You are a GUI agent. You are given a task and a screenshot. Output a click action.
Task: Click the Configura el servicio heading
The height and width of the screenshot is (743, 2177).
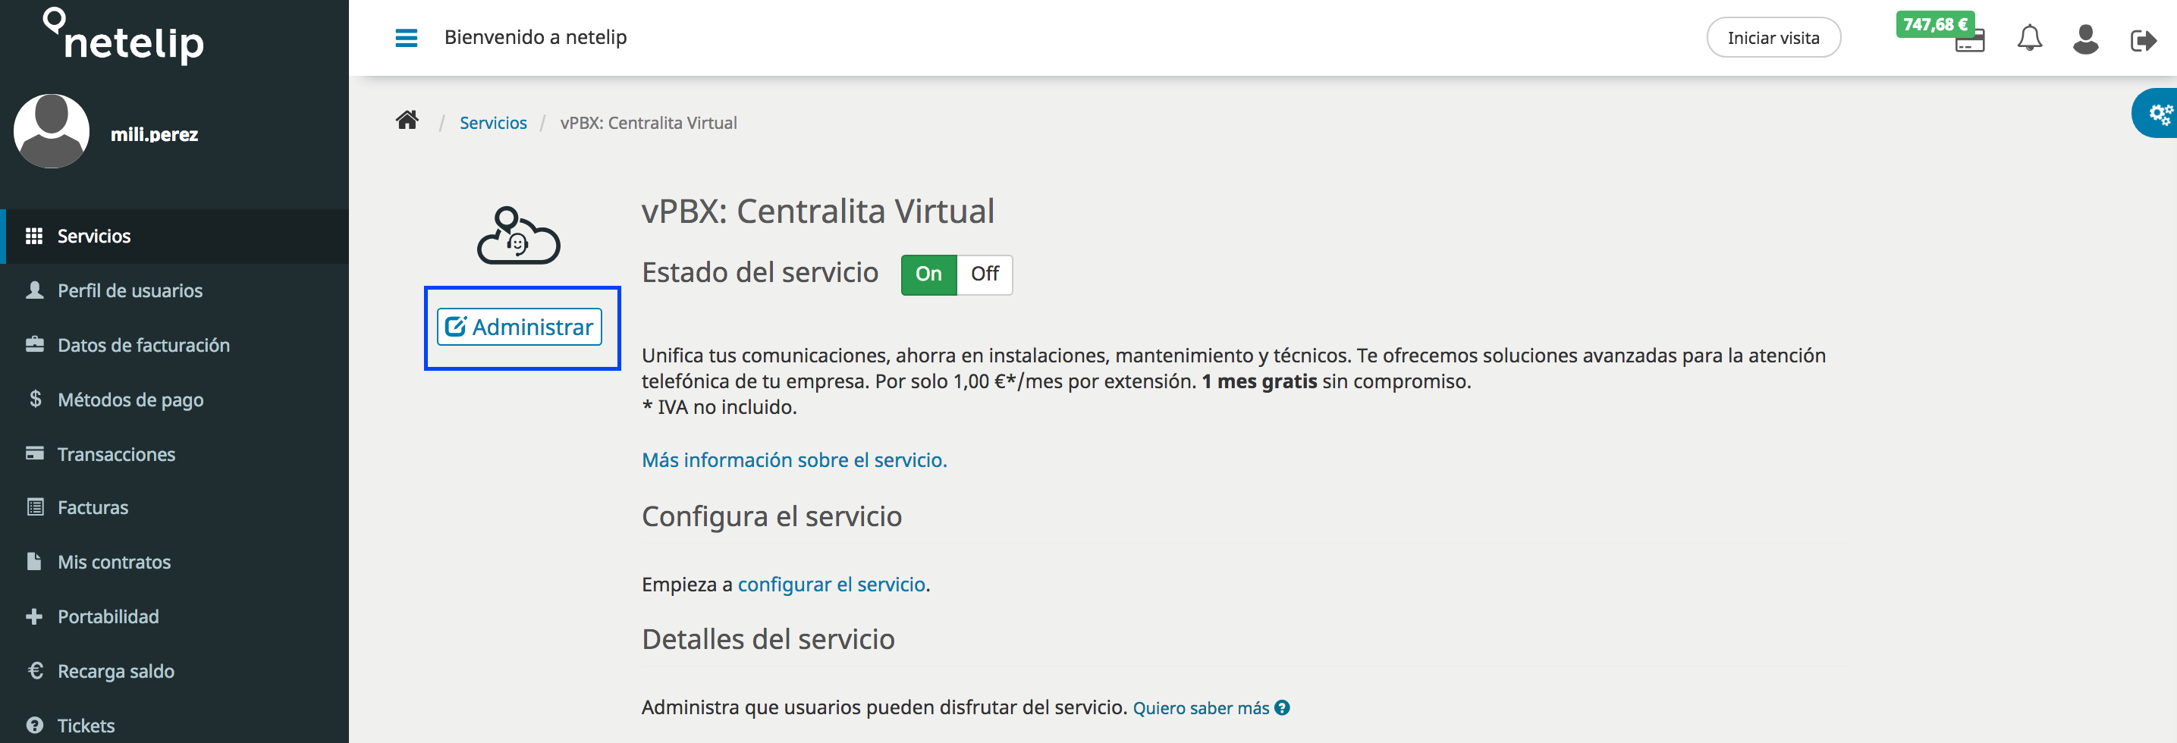tap(771, 516)
